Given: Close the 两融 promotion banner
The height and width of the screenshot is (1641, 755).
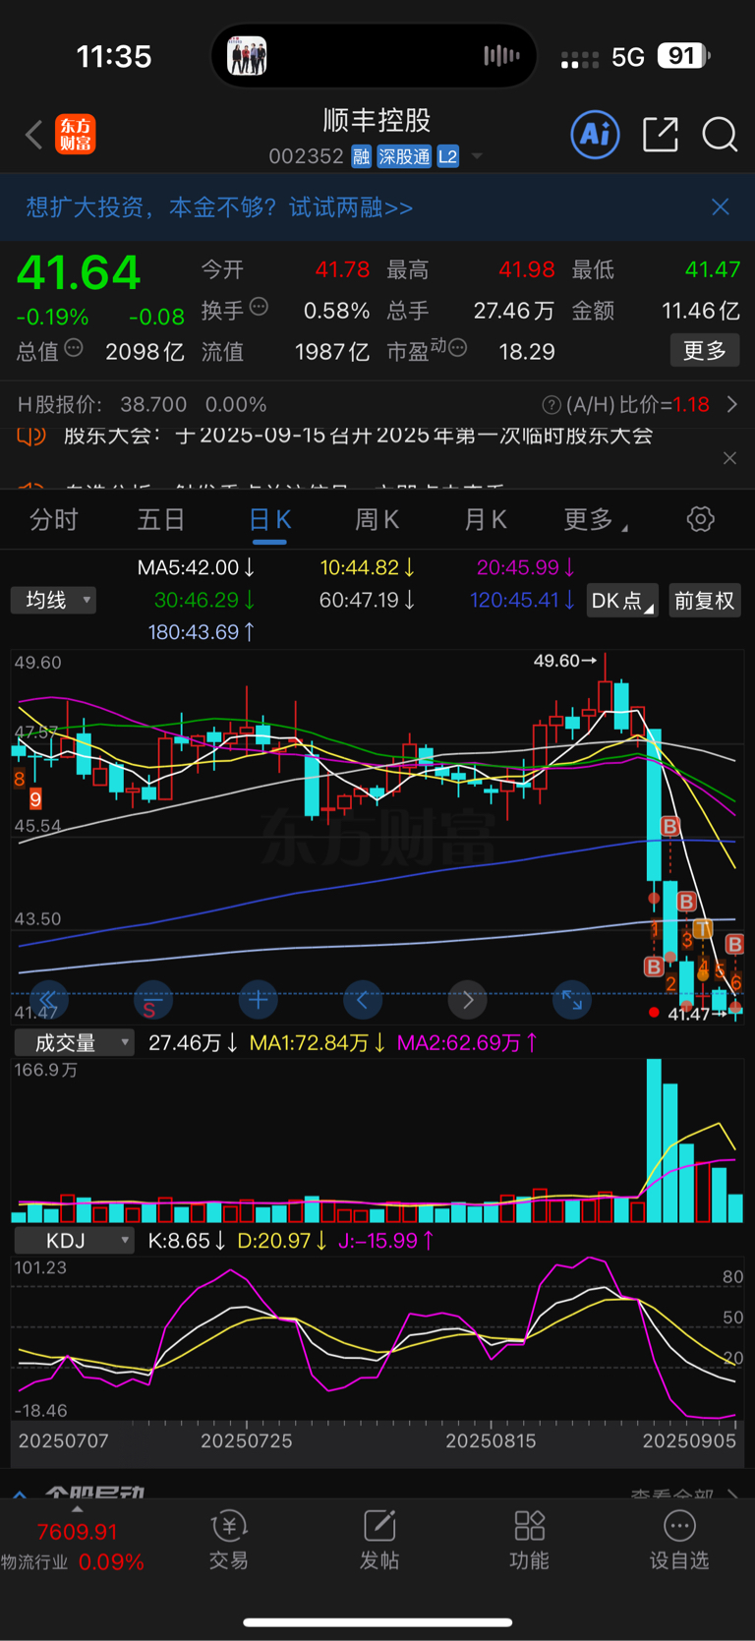Looking at the screenshot, I should (x=721, y=206).
